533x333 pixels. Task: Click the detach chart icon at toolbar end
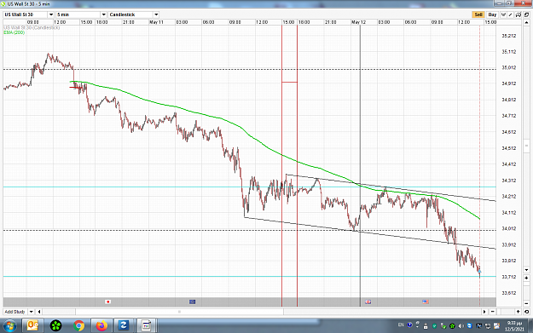click(526, 14)
